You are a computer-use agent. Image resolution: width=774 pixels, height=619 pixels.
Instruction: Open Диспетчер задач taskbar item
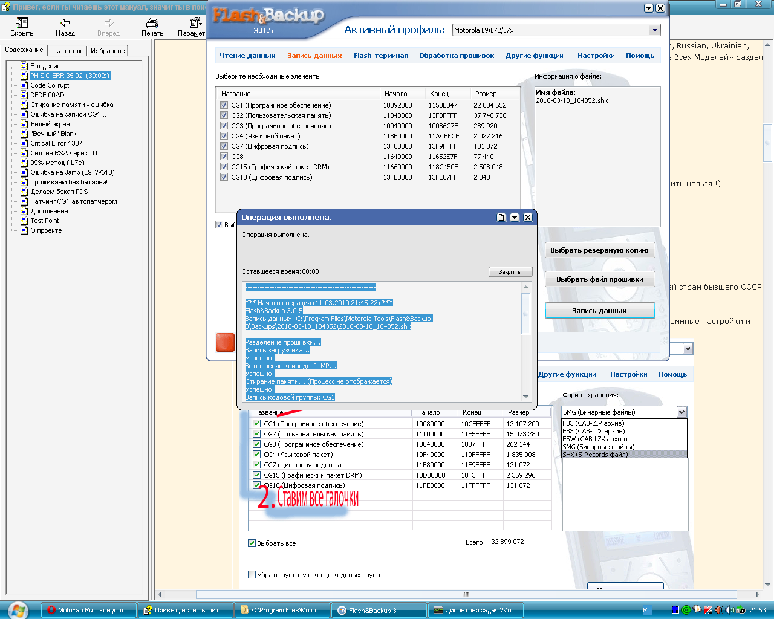pos(476,611)
